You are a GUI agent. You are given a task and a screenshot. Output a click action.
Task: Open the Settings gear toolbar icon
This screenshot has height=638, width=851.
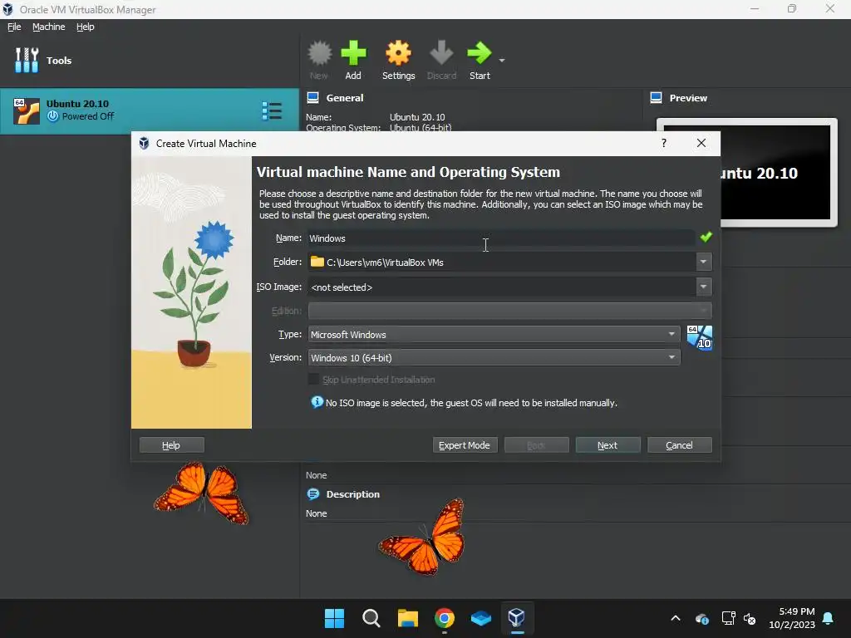pyautogui.click(x=398, y=53)
